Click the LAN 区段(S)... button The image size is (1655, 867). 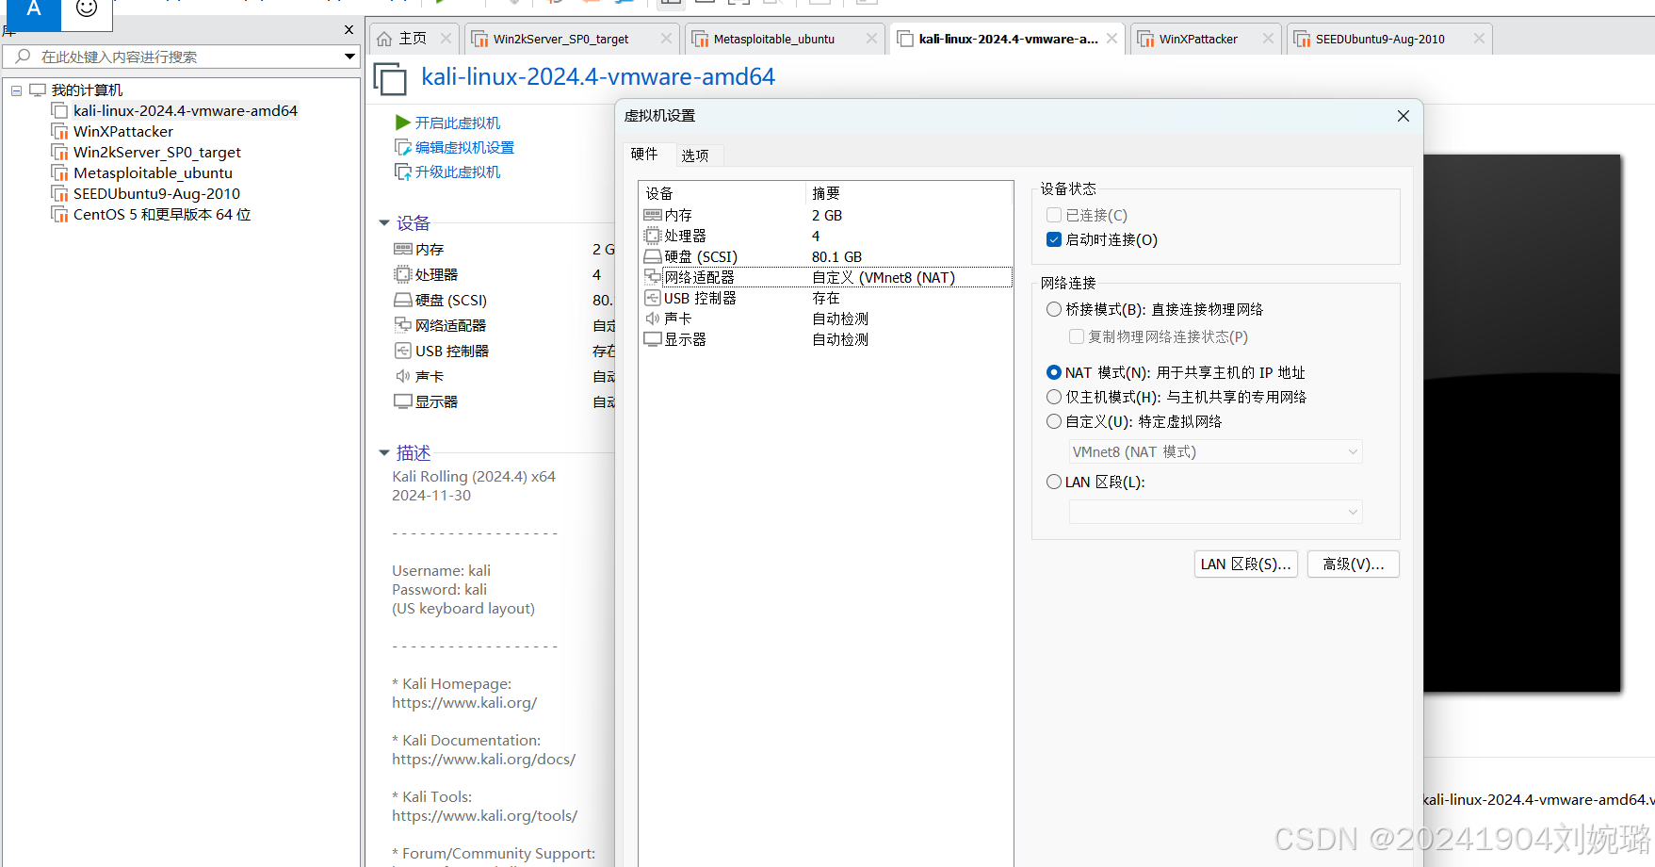click(1245, 564)
